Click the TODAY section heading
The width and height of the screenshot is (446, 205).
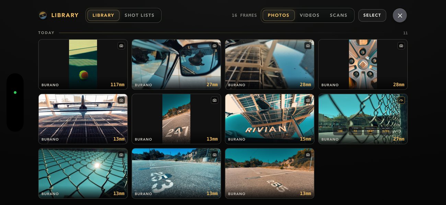[x=46, y=33]
